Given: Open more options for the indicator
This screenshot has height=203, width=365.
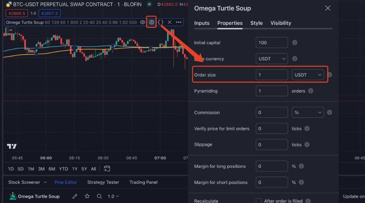Looking at the screenshot, I should pos(178,22).
